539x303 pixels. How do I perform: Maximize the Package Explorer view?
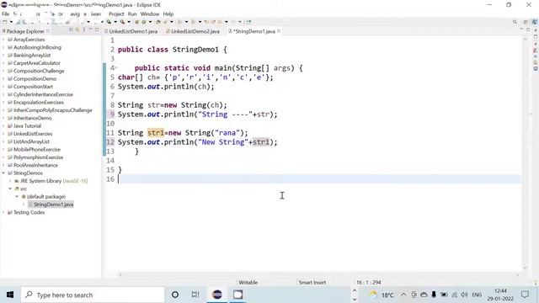(x=97, y=29)
